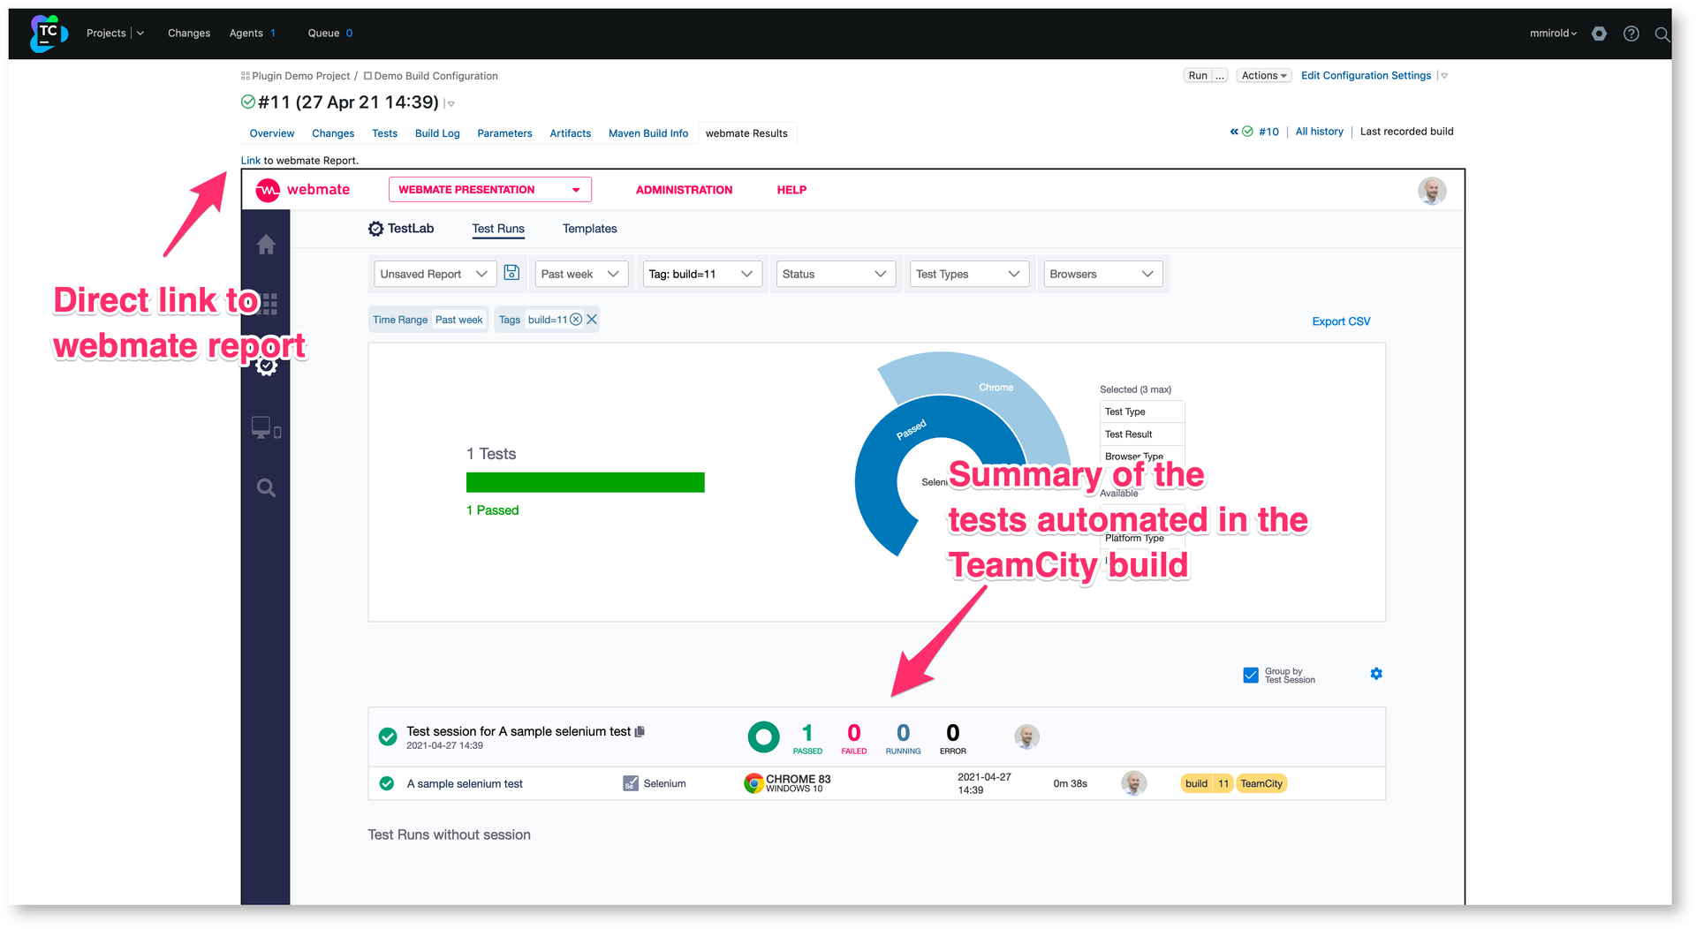Click the TeamCity logo icon

pos(49,34)
